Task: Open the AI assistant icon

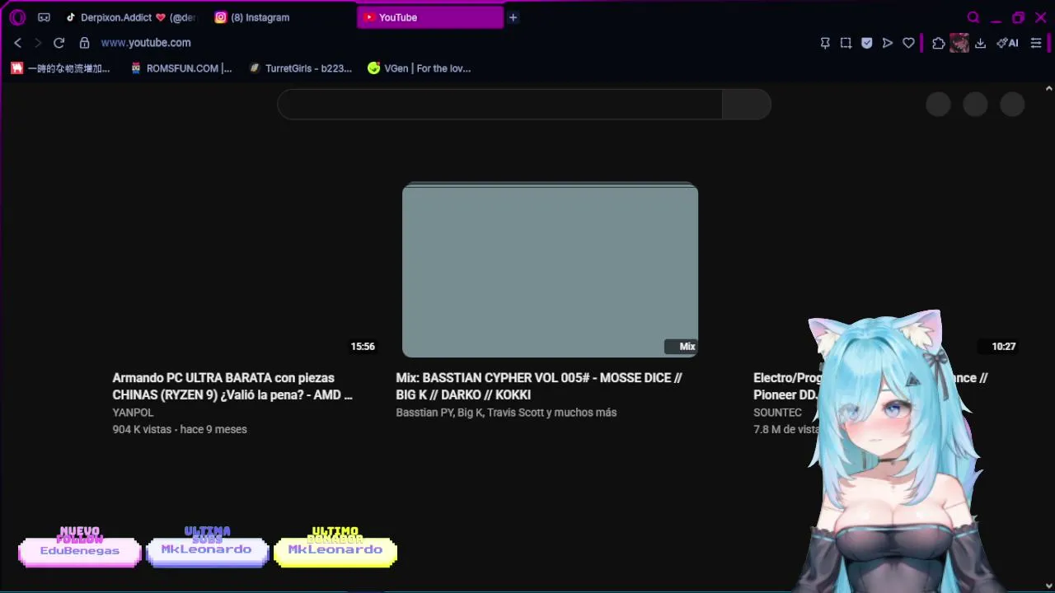Action: [1007, 43]
